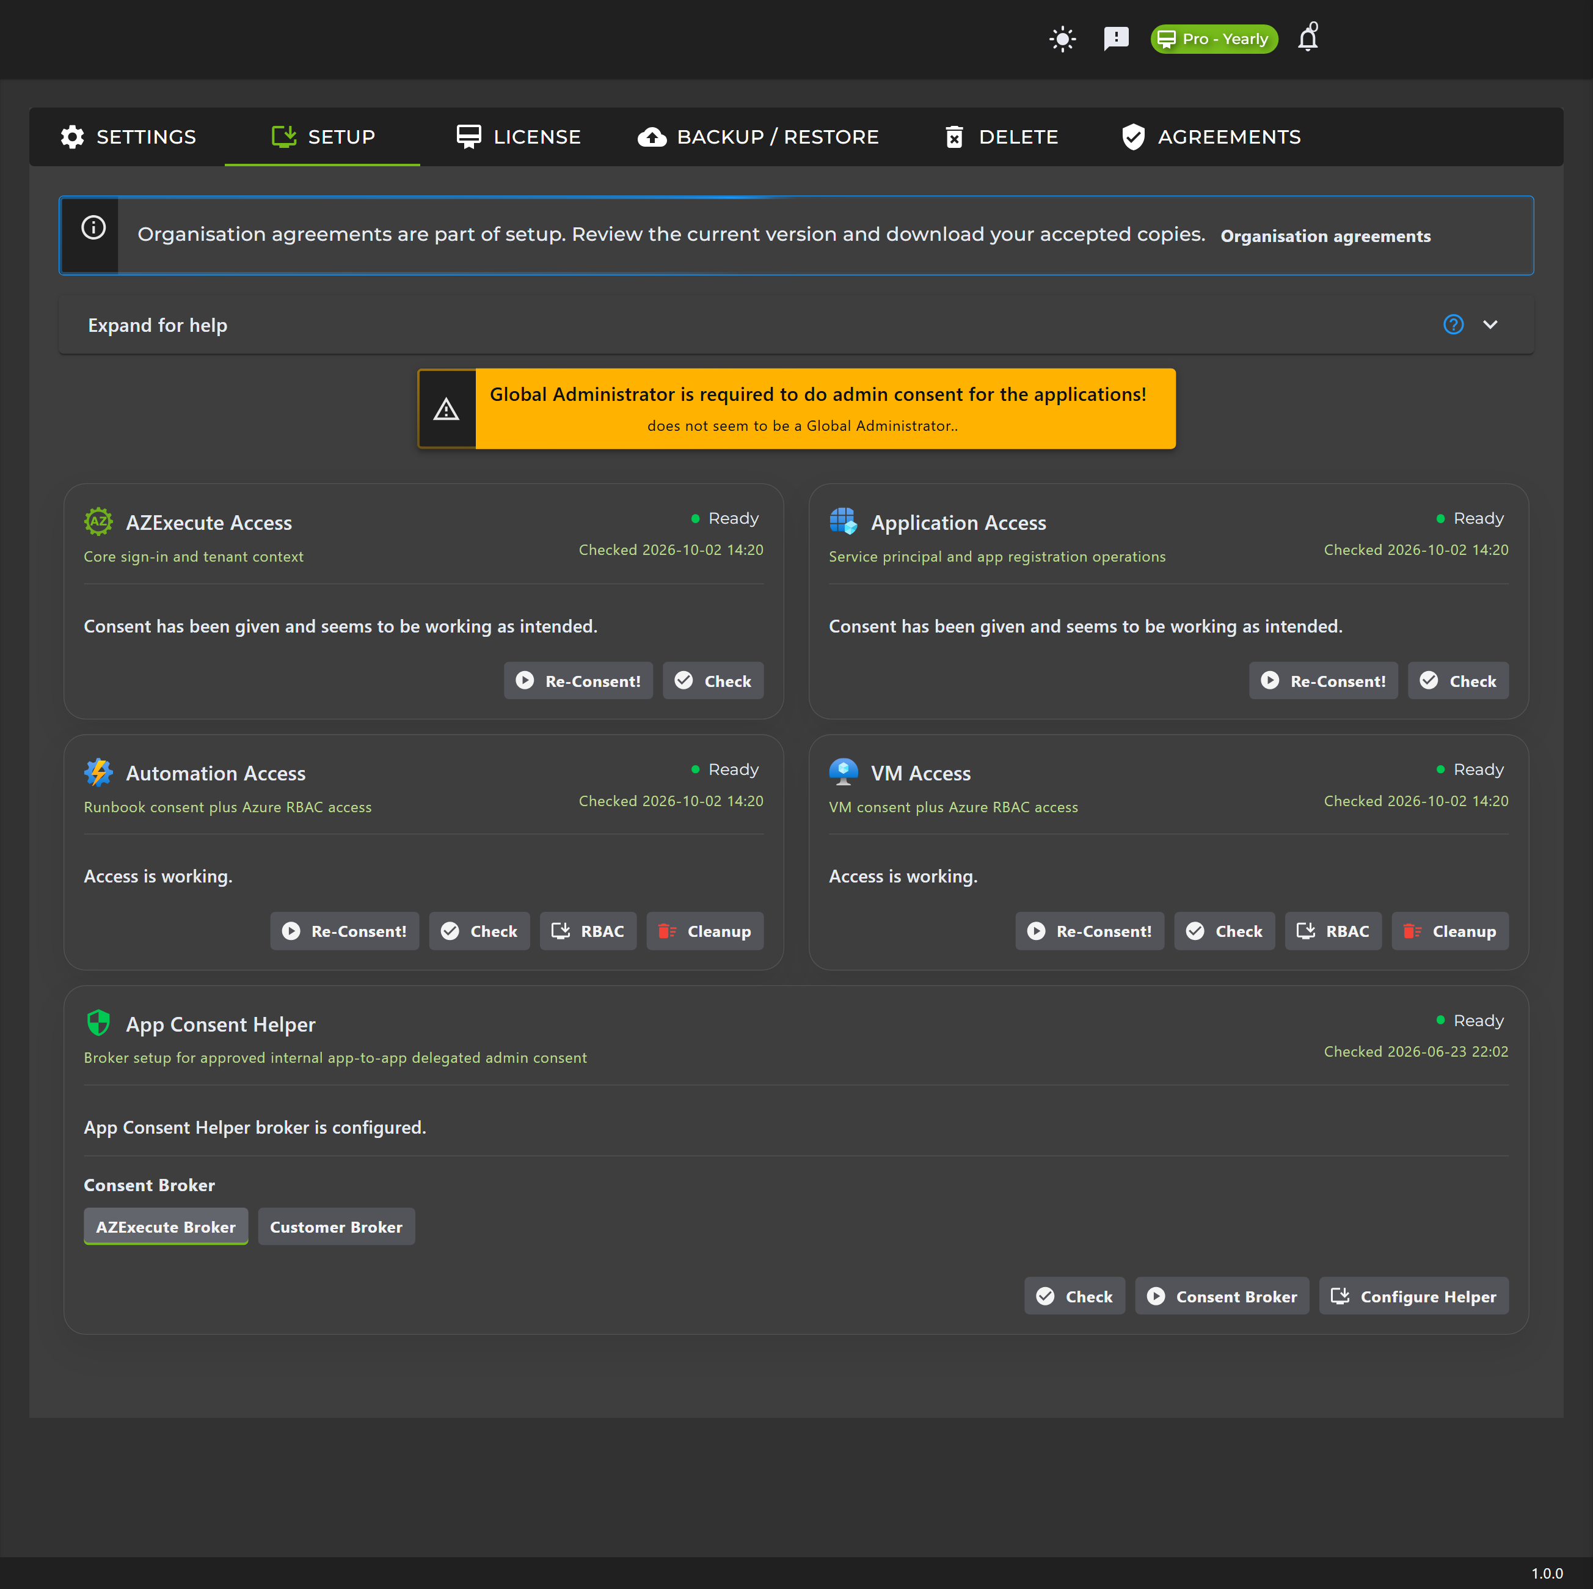The image size is (1593, 1589).
Task: Open the License tab
Action: [x=519, y=137]
